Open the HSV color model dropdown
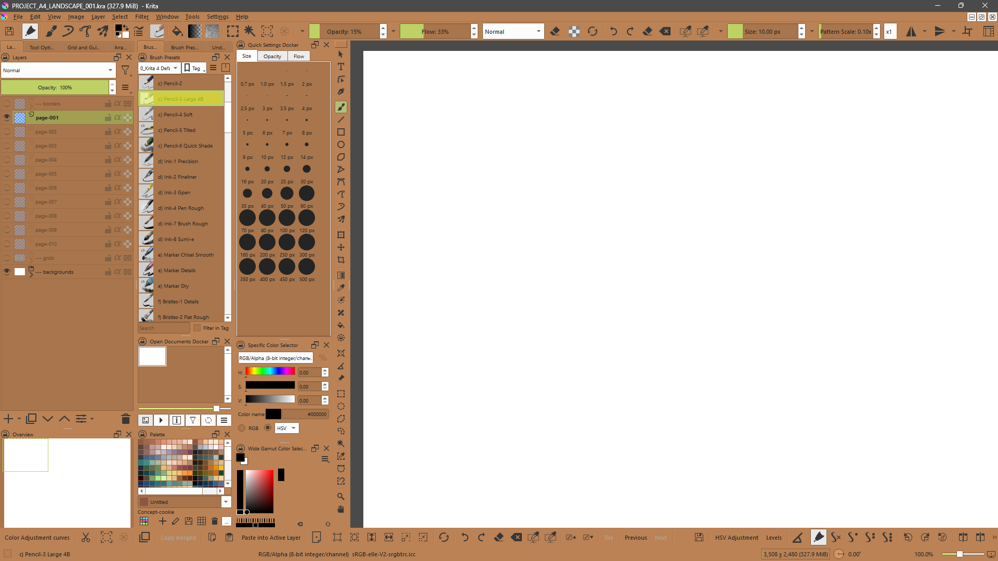This screenshot has width=998, height=561. pyautogui.click(x=286, y=428)
